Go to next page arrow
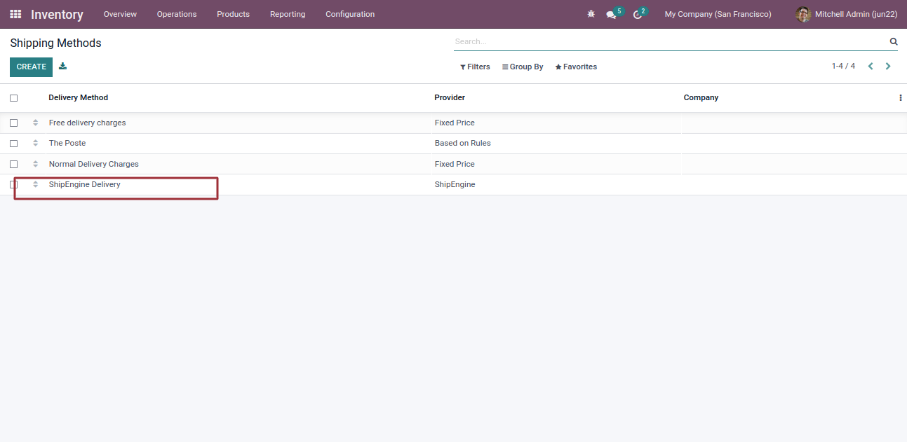907x442 pixels. pyautogui.click(x=888, y=67)
